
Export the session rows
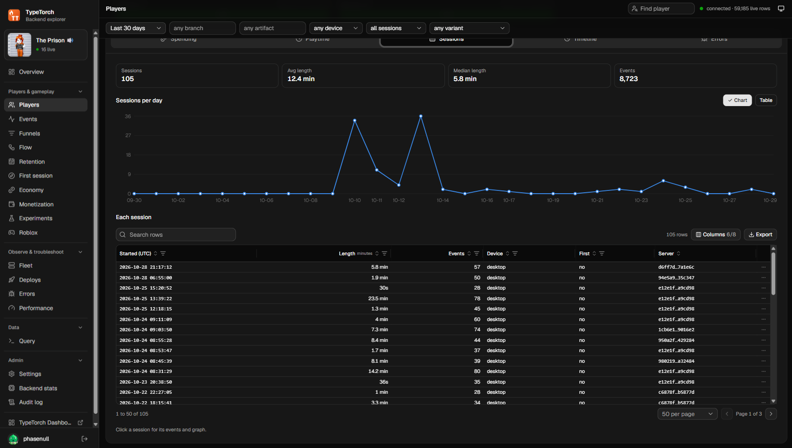[x=760, y=234]
